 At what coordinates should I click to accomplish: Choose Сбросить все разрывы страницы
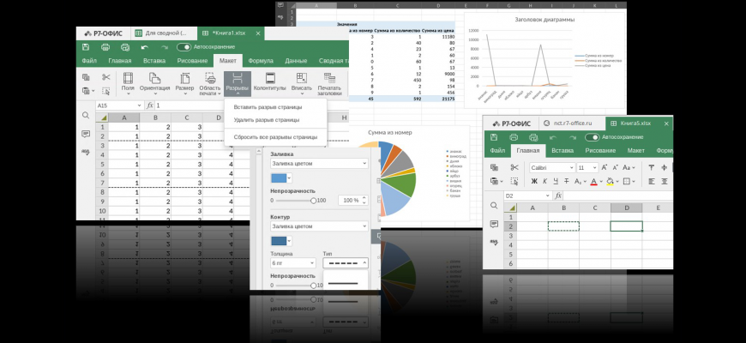point(275,137)
